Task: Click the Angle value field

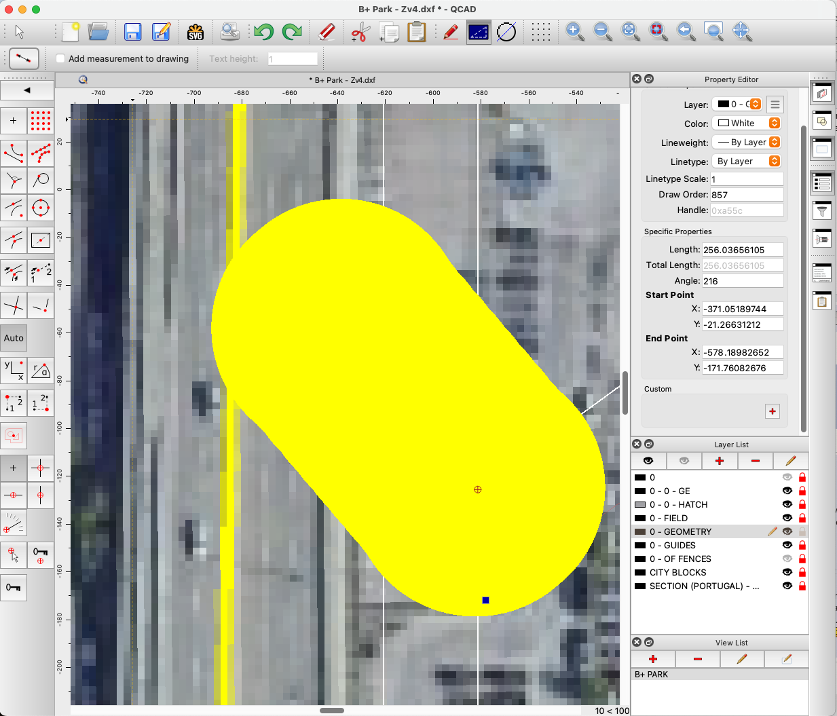Action: click(743, 281)
